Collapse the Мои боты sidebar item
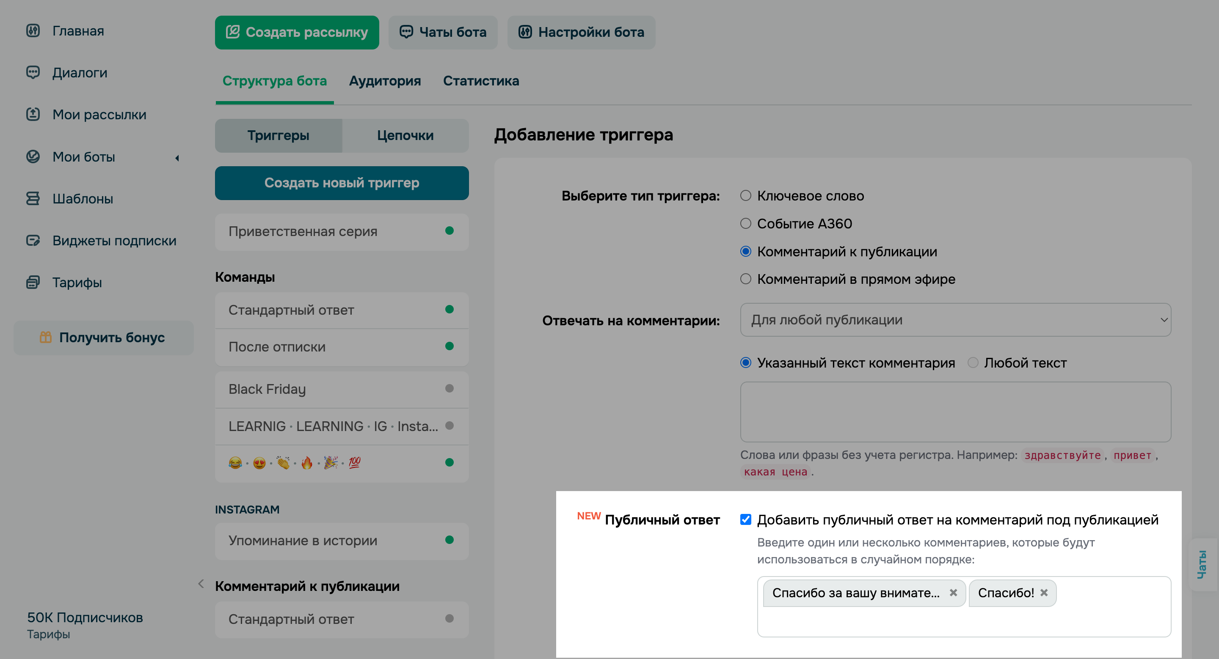The height and width of the screenshot is (659, 1219). pyautogui.click(x=177, y=158)
